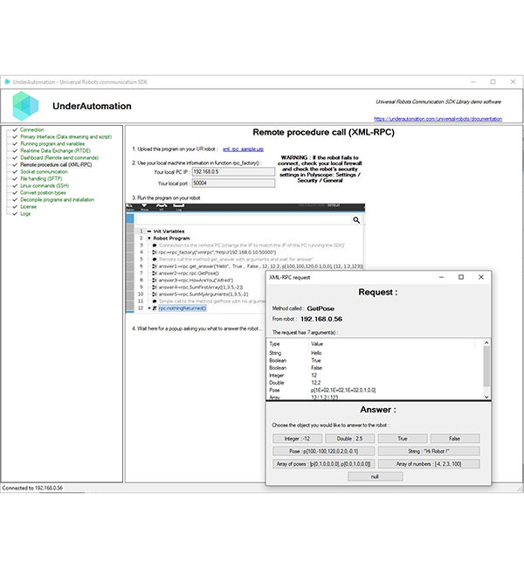The image size is (524, 568).
Task: Select Real-time Data Exchange (RTDE) item
Action: [x=55, y=150]
